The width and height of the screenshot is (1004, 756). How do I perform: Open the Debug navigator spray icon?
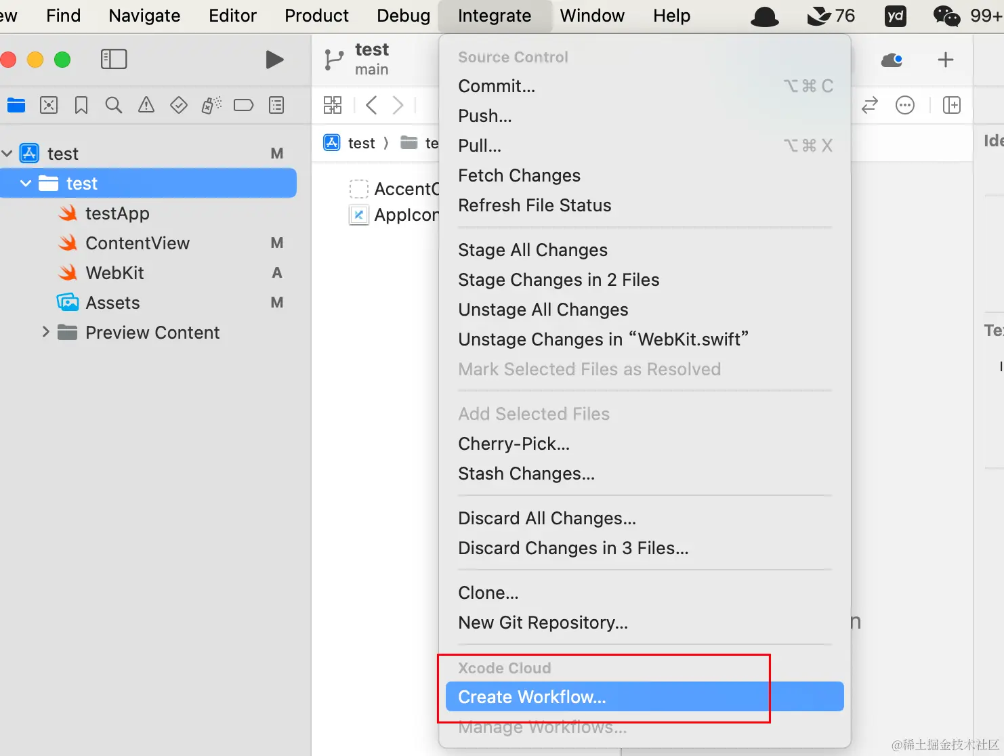coord(211,105)
